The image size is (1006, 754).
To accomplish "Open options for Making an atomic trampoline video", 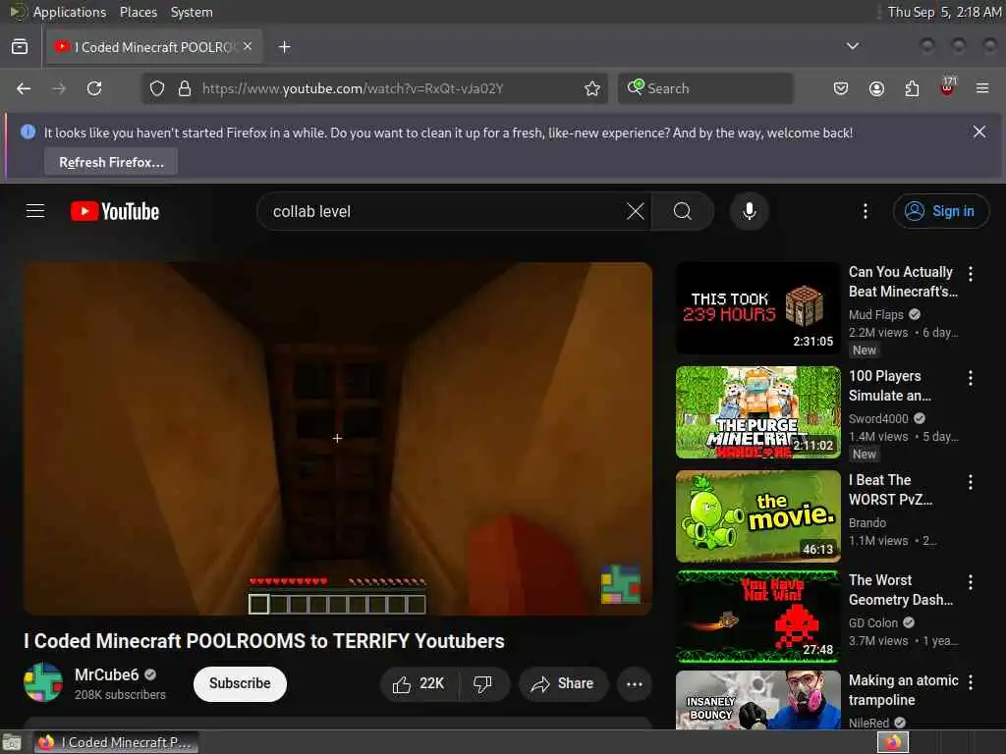I will [970, 682].
